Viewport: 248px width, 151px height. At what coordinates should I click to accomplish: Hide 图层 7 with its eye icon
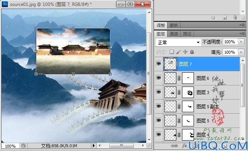click(x=158, y=64)
